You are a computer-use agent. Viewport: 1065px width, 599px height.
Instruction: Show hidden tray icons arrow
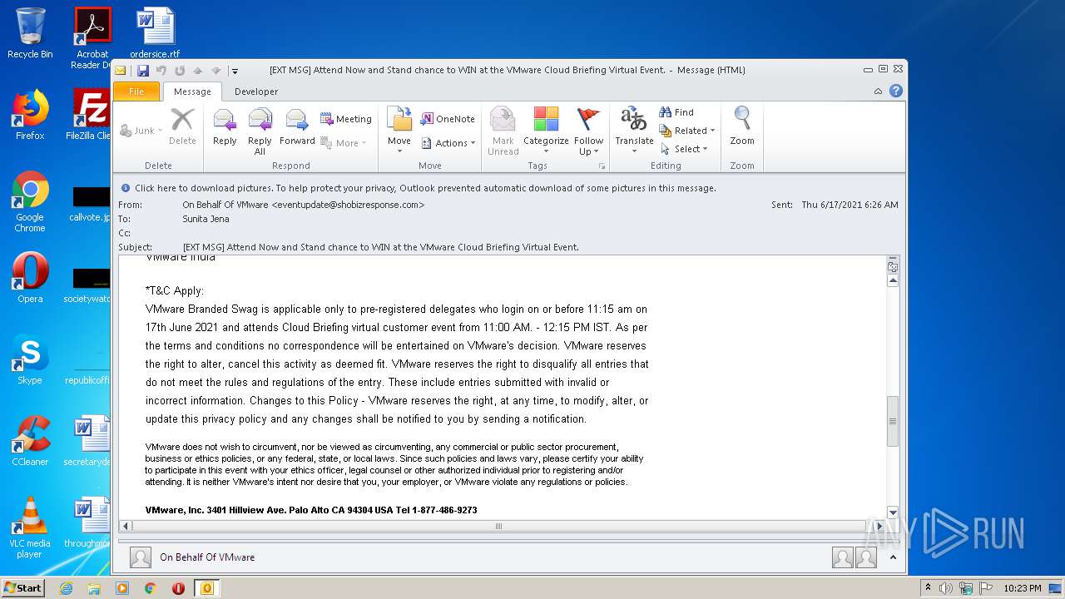929,588
